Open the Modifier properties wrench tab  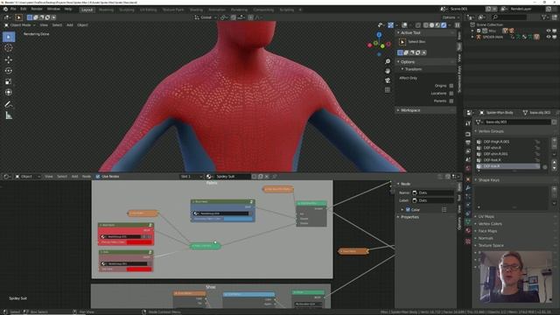[468, 187]
